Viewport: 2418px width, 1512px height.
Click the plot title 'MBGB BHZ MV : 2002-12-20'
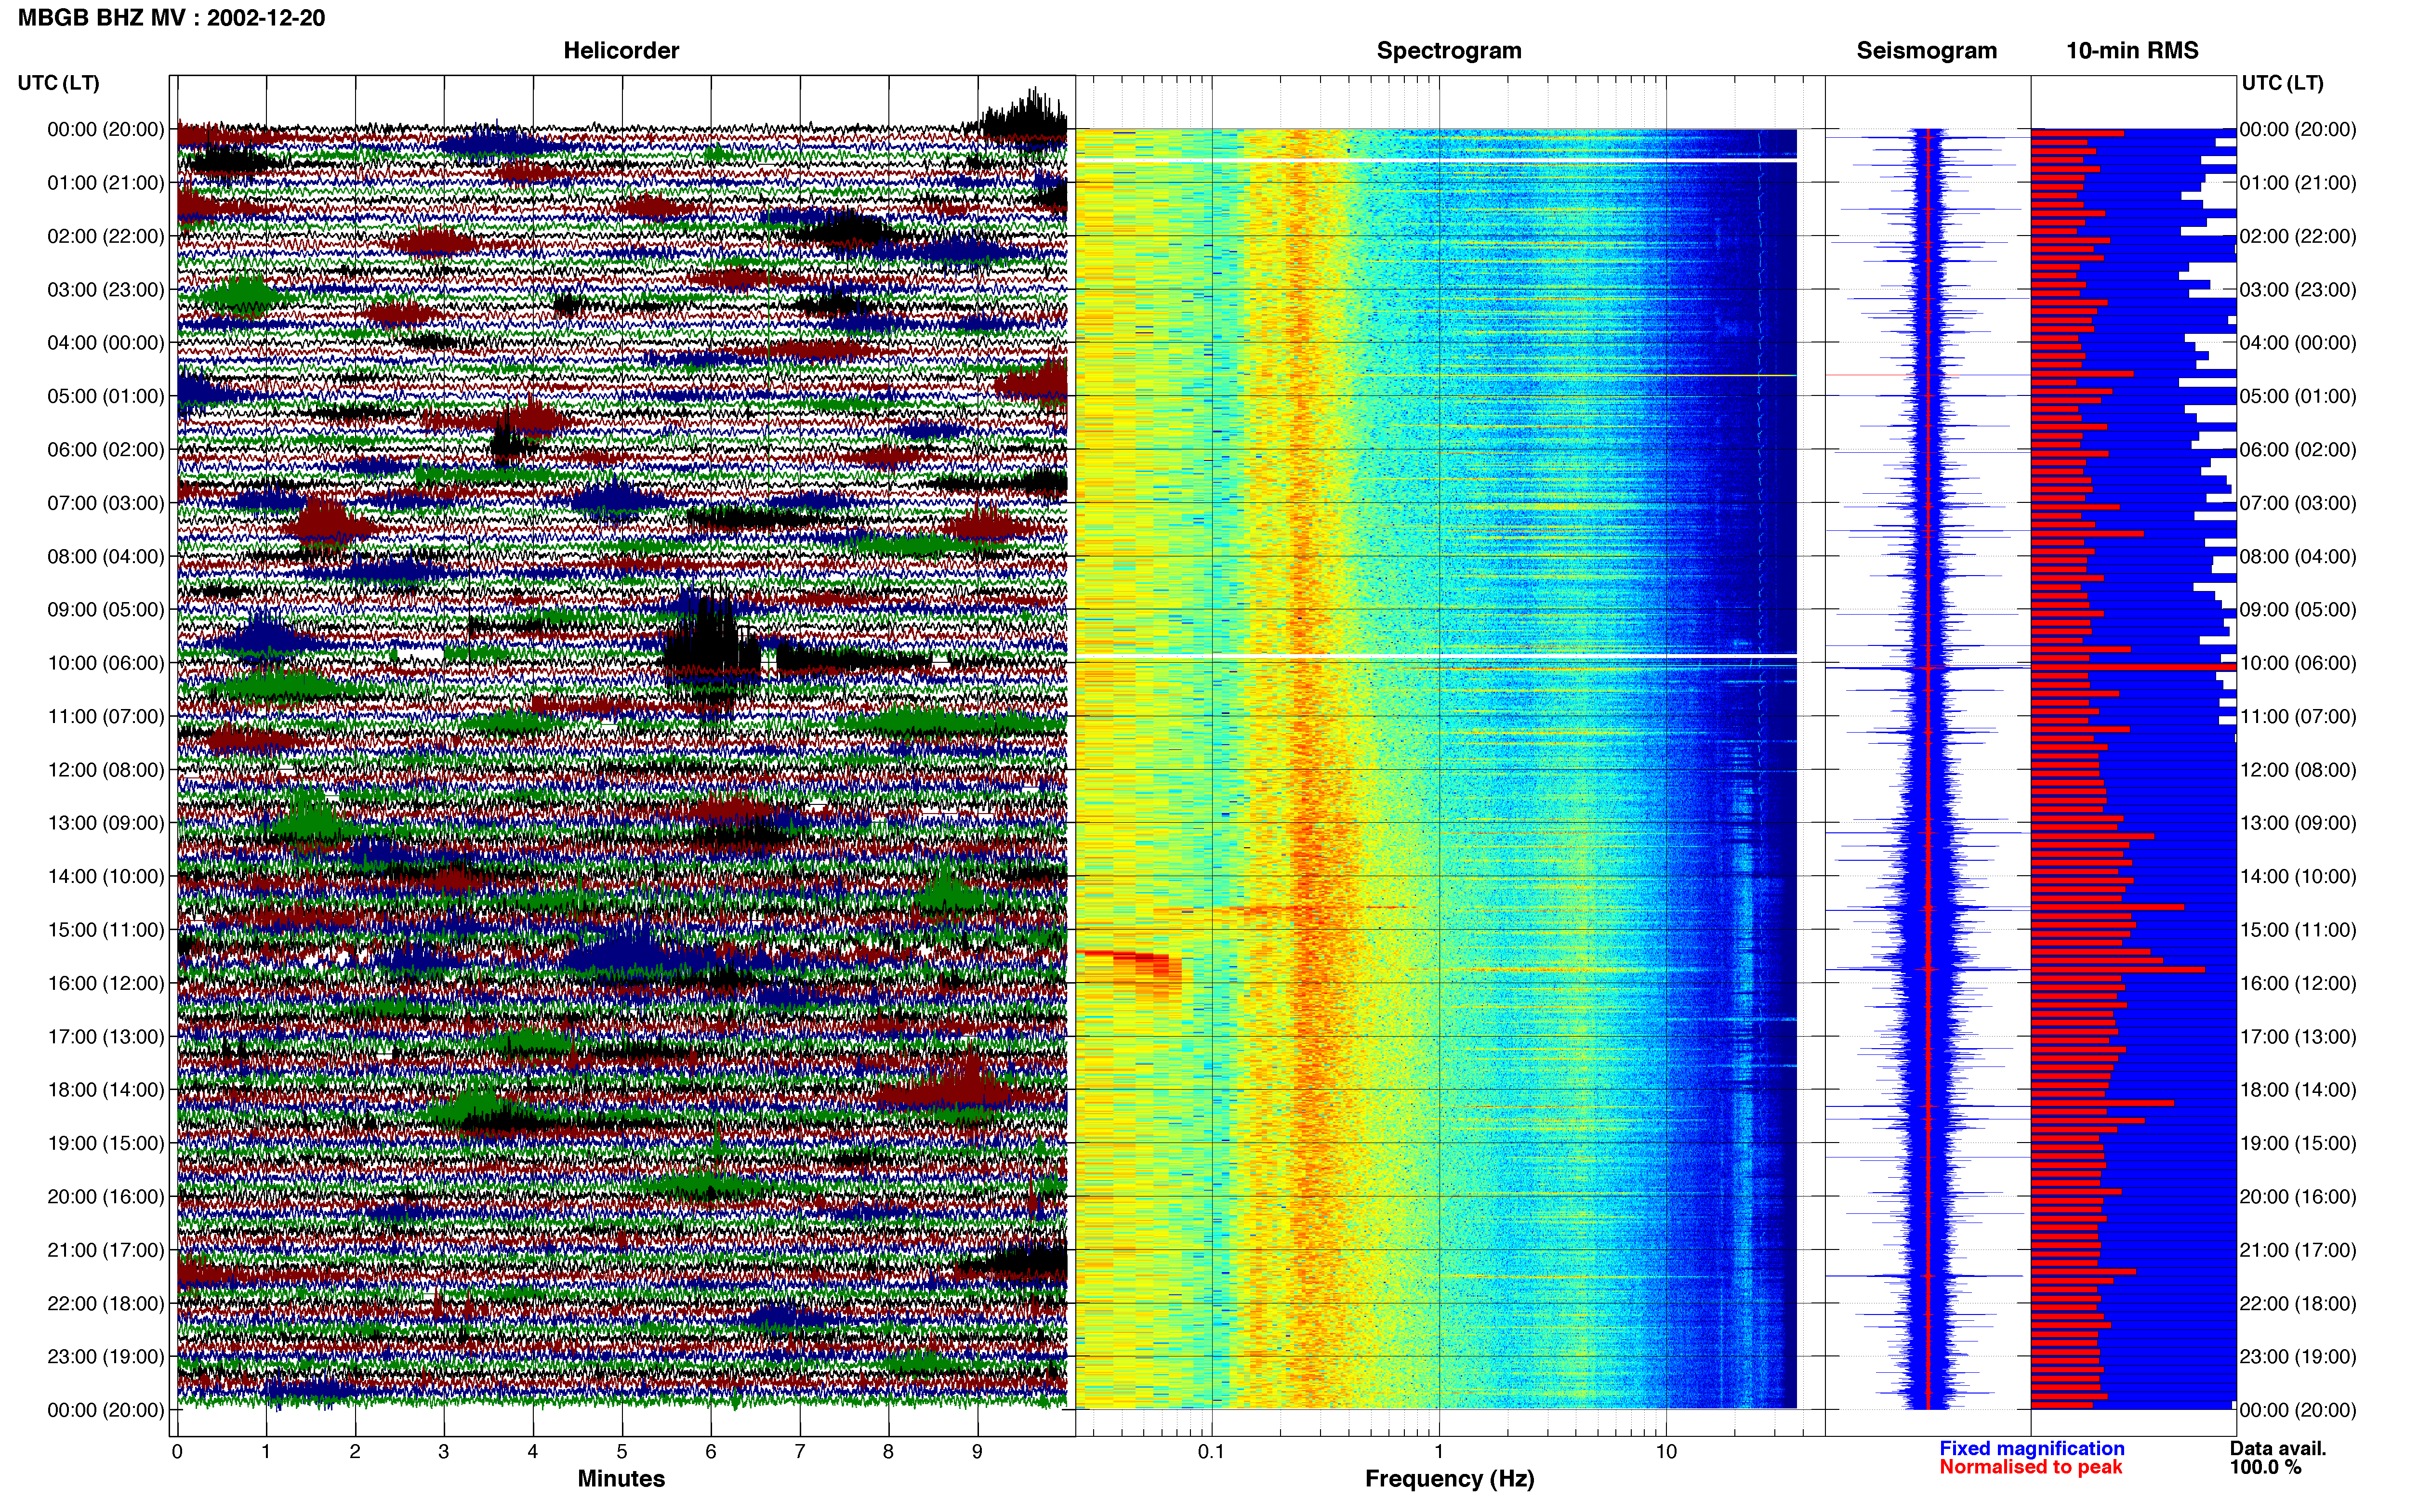coord(171,18)
